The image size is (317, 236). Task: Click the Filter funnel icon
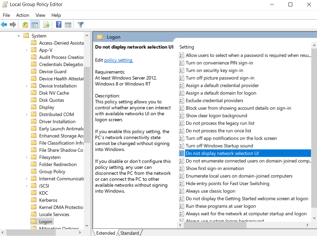(x=81, y=24)
